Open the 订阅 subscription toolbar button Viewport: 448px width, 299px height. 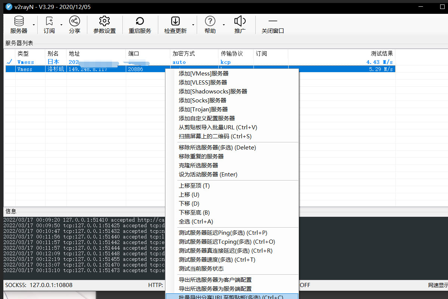pos(49,25)
